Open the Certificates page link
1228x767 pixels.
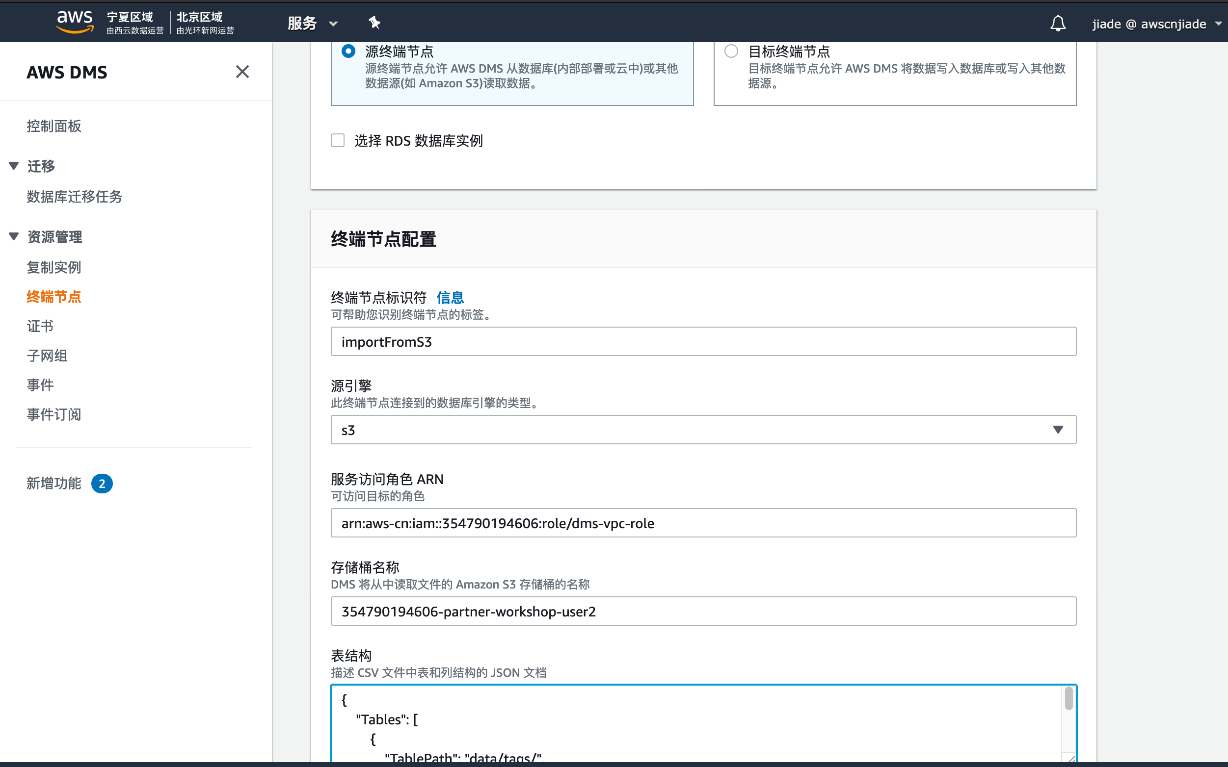tap(40, 326)
